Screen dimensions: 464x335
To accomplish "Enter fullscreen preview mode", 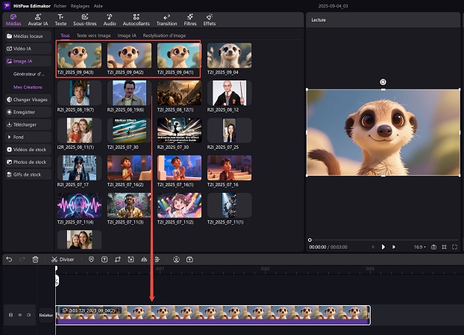I will point(454,247).
